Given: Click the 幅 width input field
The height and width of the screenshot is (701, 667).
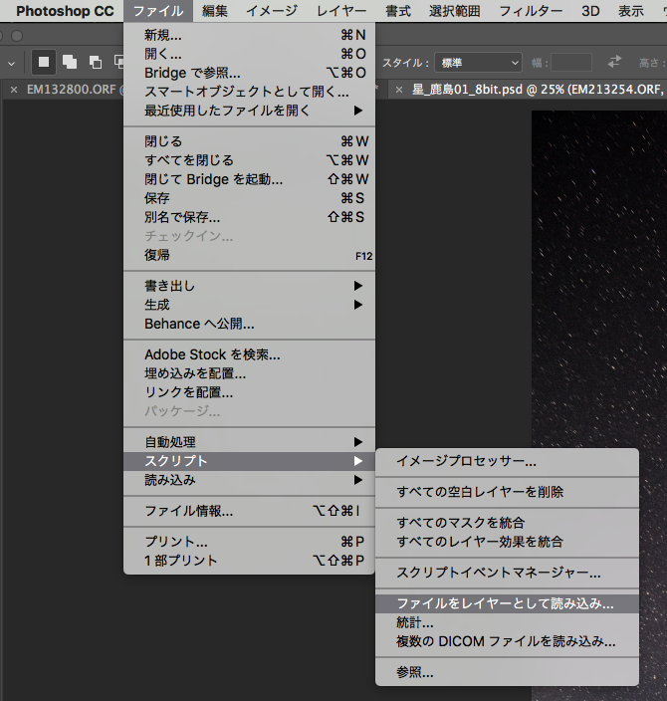Looking at the screenshot, I should tap(571, 63).
